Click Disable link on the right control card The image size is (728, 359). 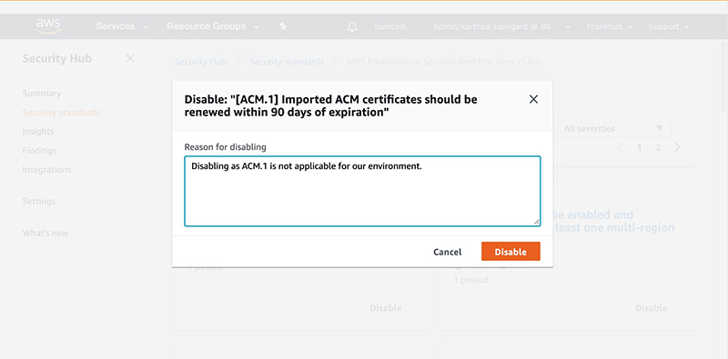pyautogui.click(x=651, y=308)
